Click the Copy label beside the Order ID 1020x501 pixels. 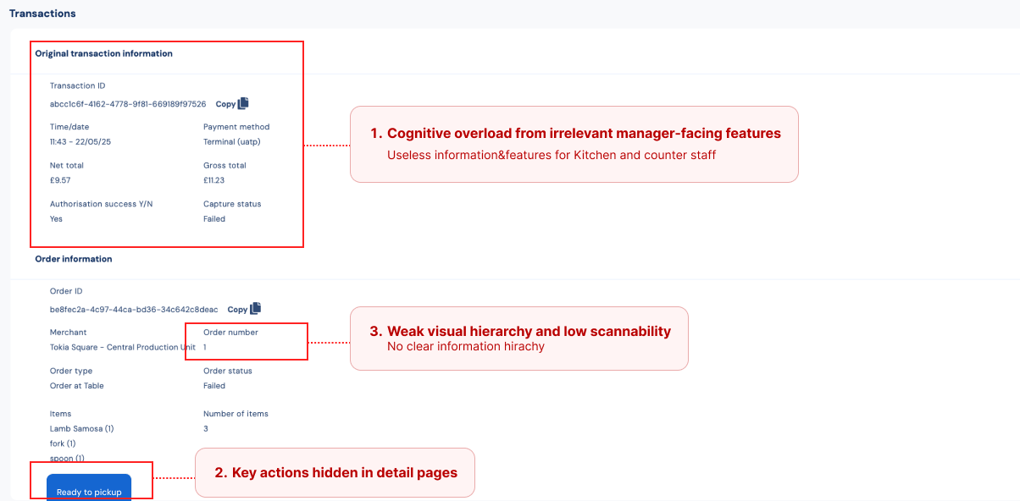238,310
